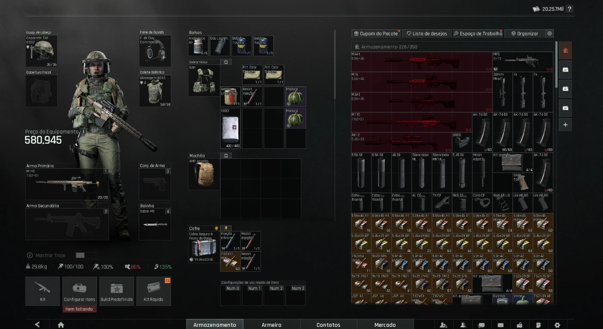Click the help question mark icon
This screenshot has height=329, width=603.
point(569,9)
